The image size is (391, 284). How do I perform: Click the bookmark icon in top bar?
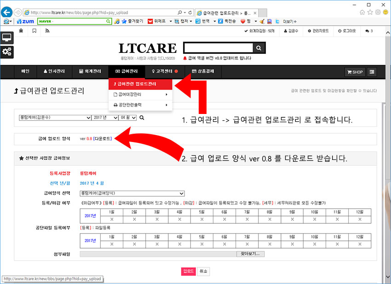click(34, 31)
